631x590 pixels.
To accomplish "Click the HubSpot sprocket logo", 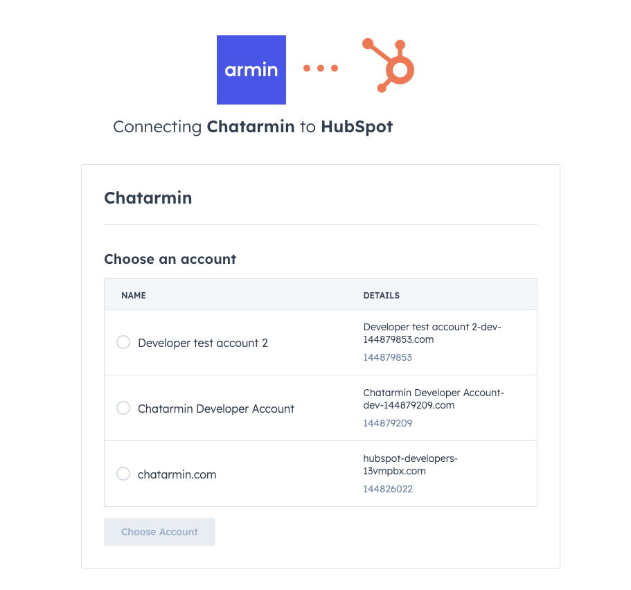I will (x=389, y=66).
